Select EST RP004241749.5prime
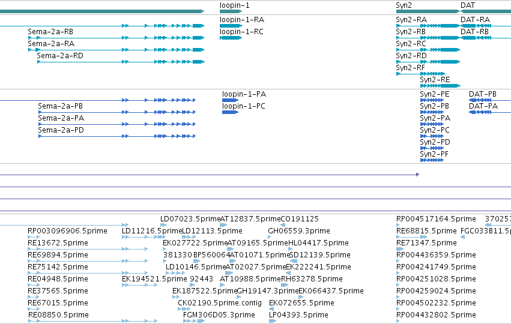Viewport: 511px width, 324px height. click(x=436, y=267)
